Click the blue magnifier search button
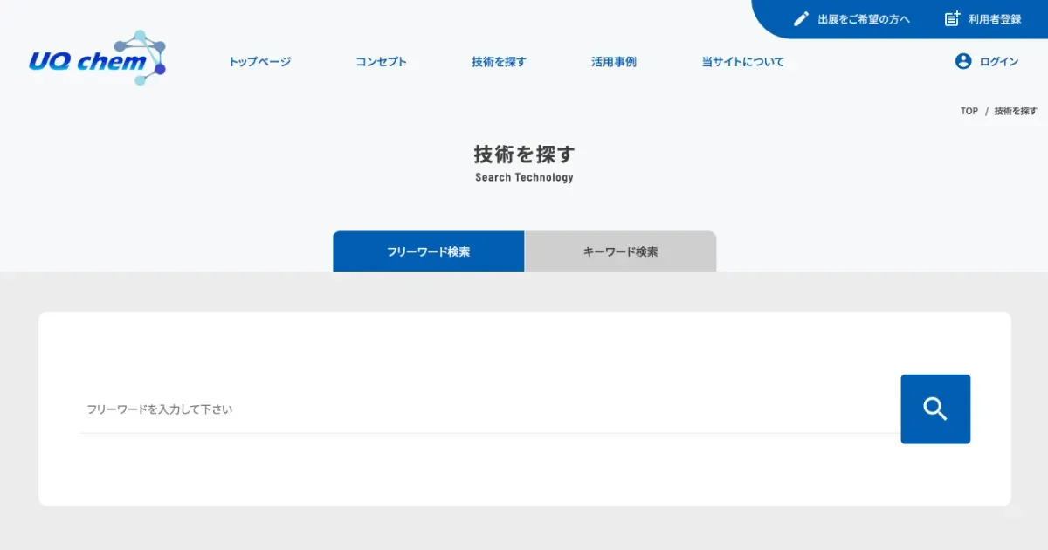This screenshot has width=1048, height=550. point(935,409)
